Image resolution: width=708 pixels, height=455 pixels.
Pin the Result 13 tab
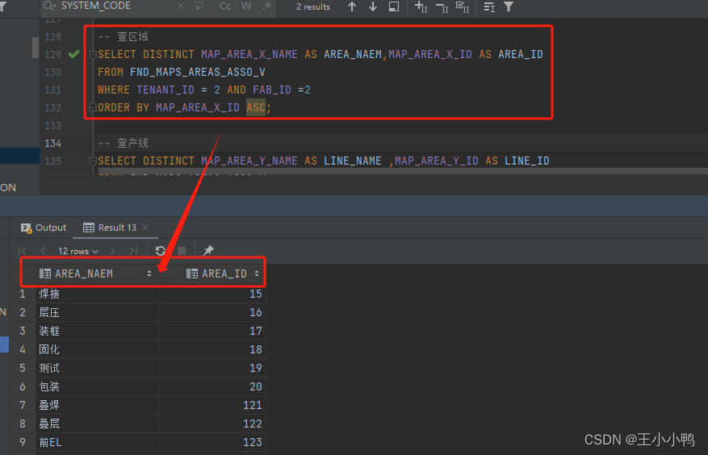(x=208, y=250)
